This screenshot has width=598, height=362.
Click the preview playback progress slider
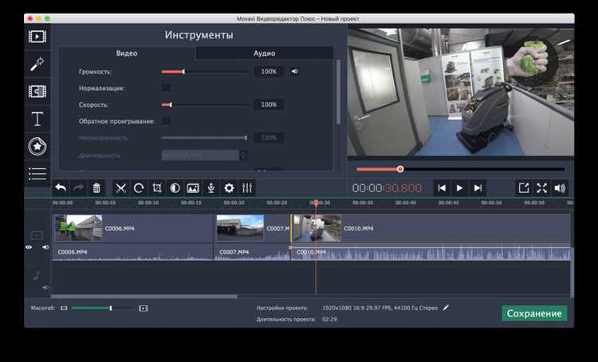[x=460, y=169]
